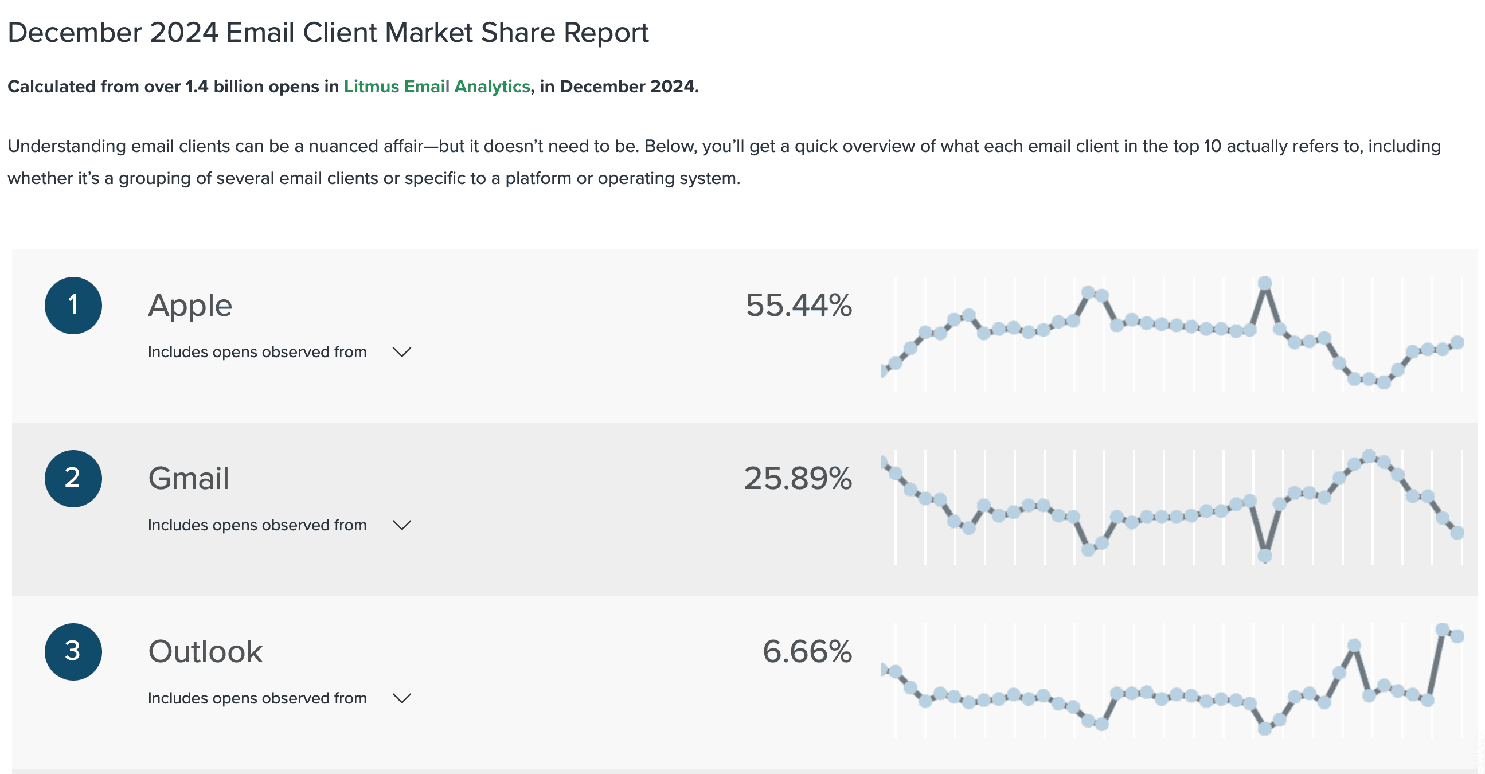Screen dimensions: 1485x774
Task: Click the number 2 rank badge
Action: click(x=73, y=478)
